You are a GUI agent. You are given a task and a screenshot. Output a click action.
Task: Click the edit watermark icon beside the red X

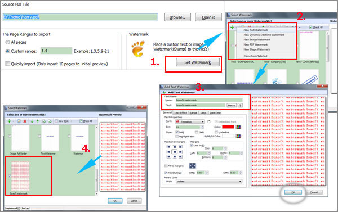[x=19, y=121]
